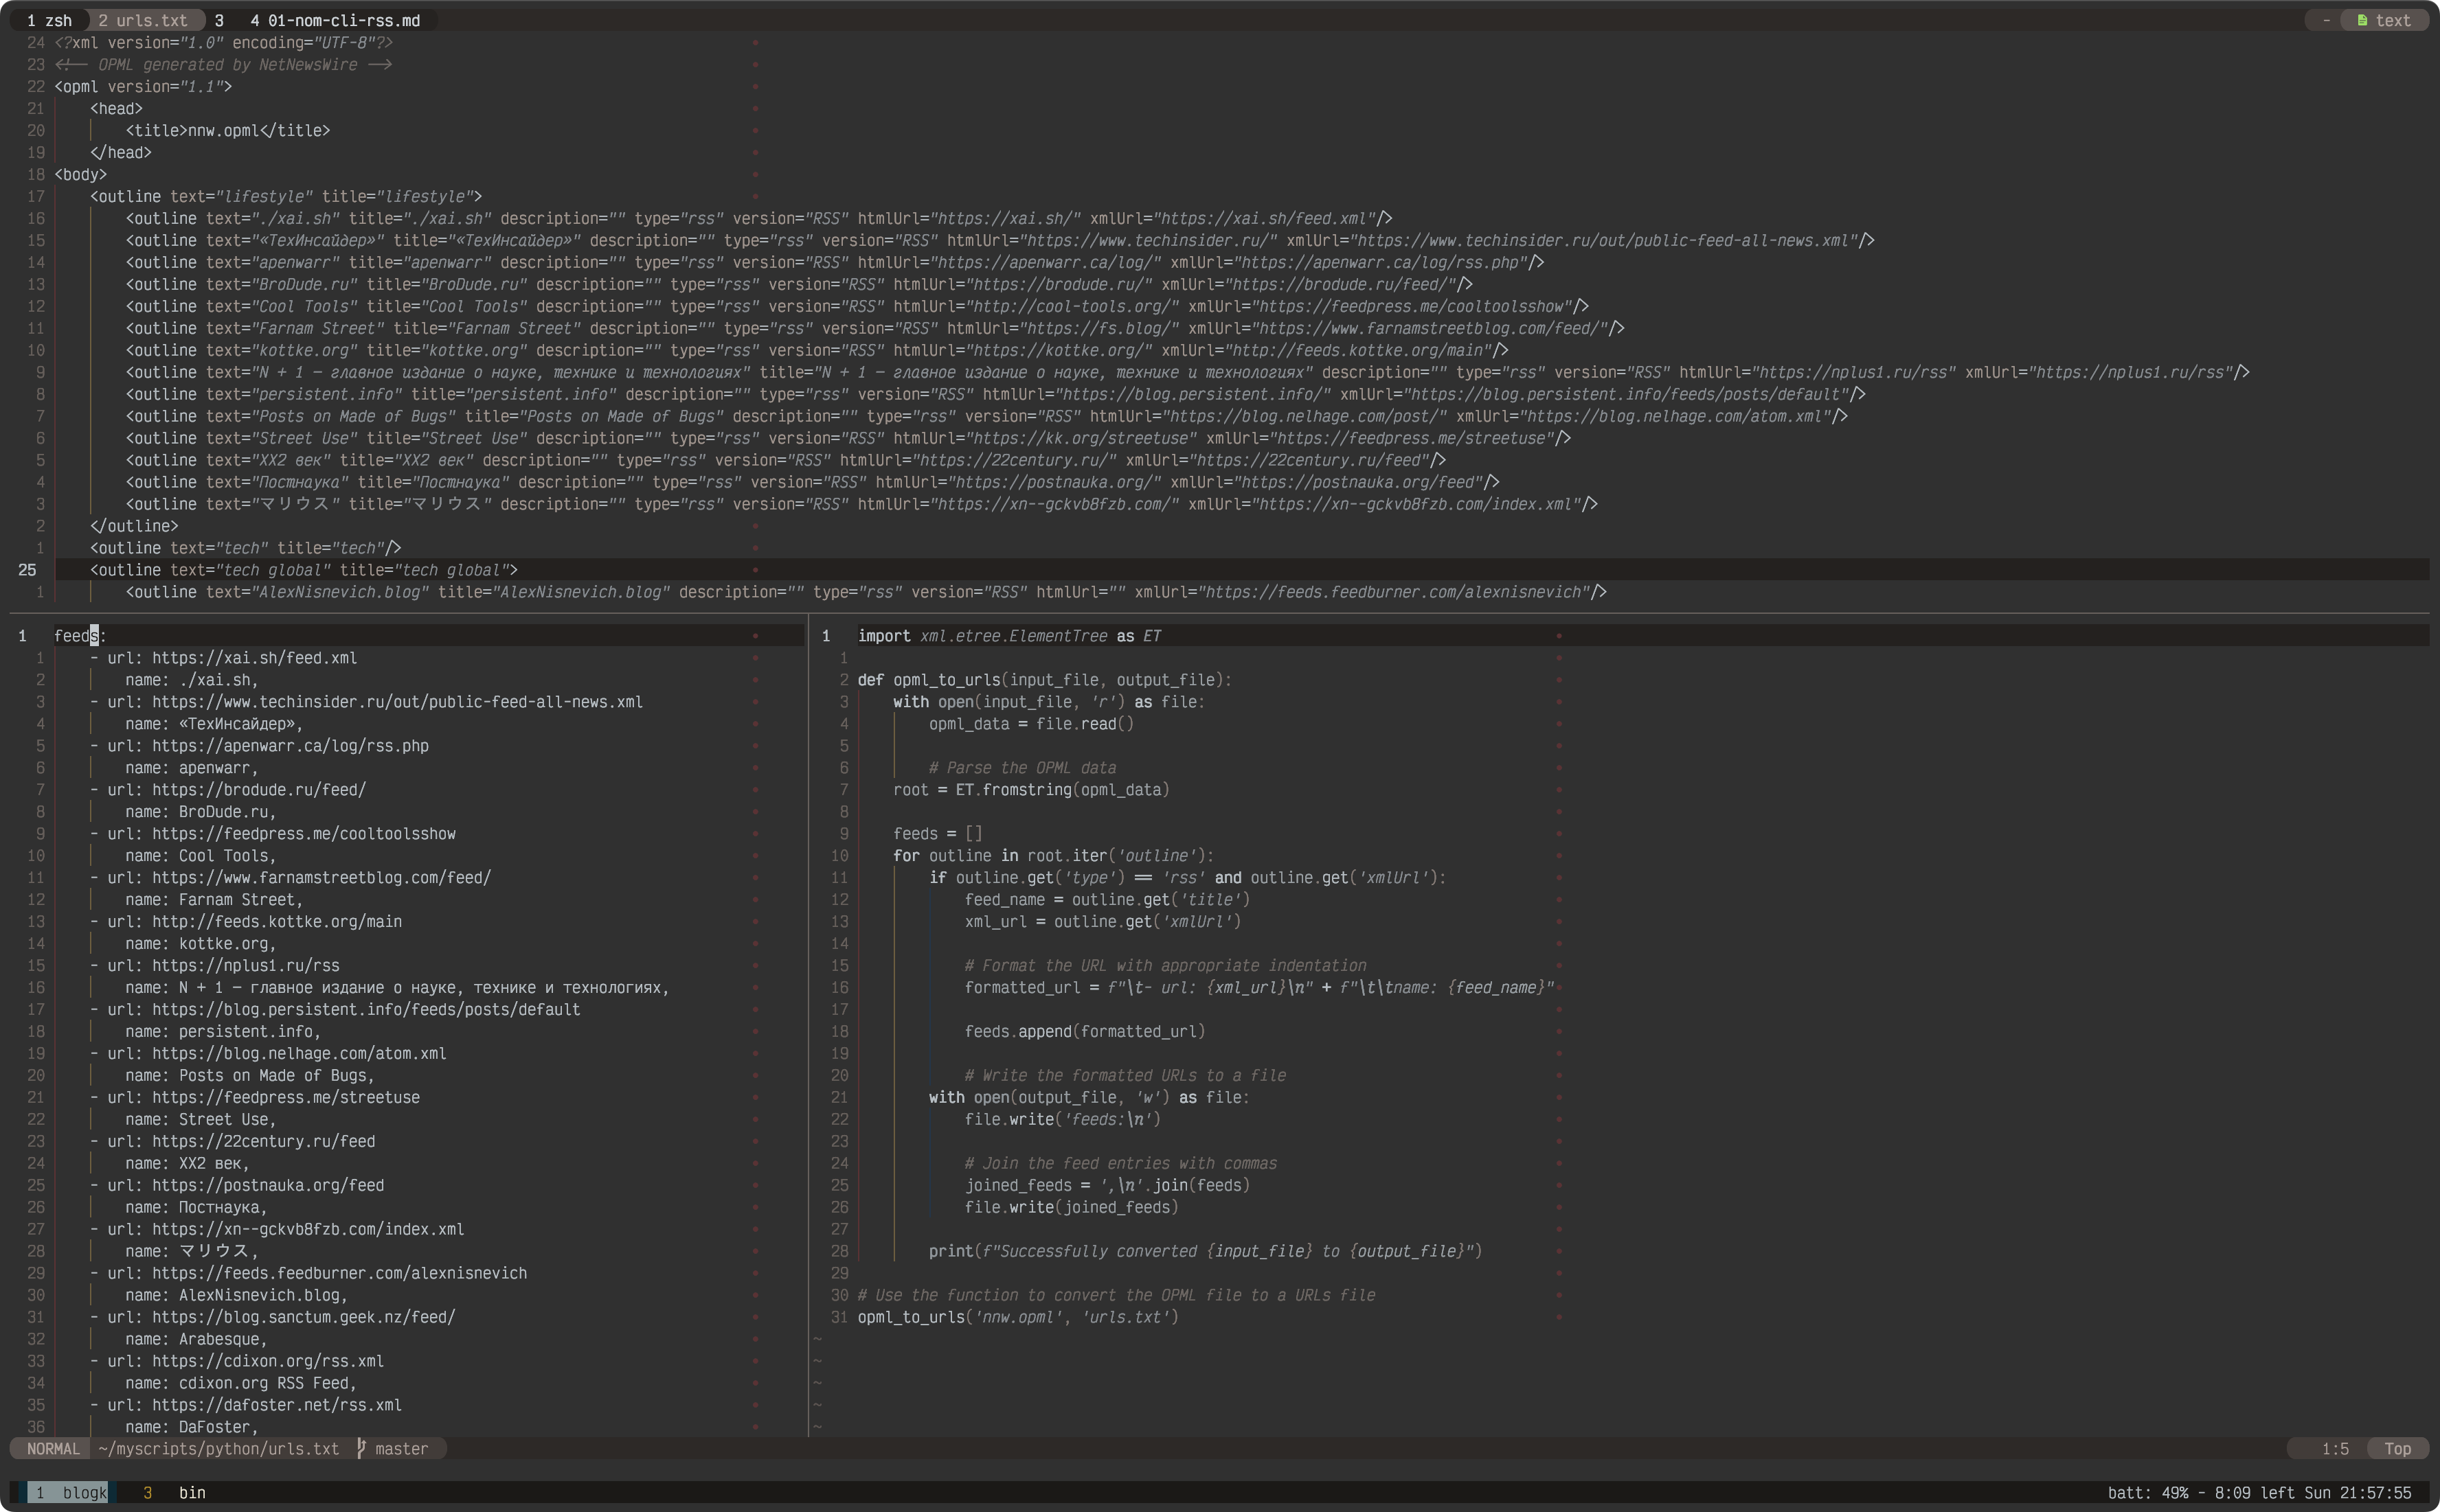Click the 'formatted_url = f"...' line
The width and height of the screenshot is (2440, 1512).
click(1258, 987)
